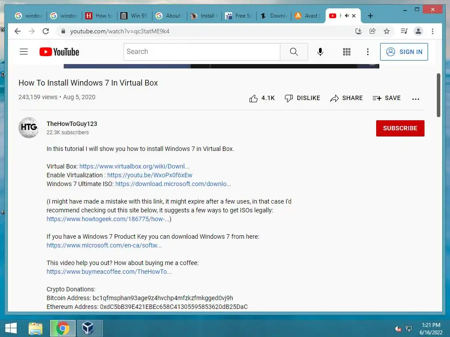450x337 pixels.
Task: Open YouTube settings three-dot menu
Action: 368,52
